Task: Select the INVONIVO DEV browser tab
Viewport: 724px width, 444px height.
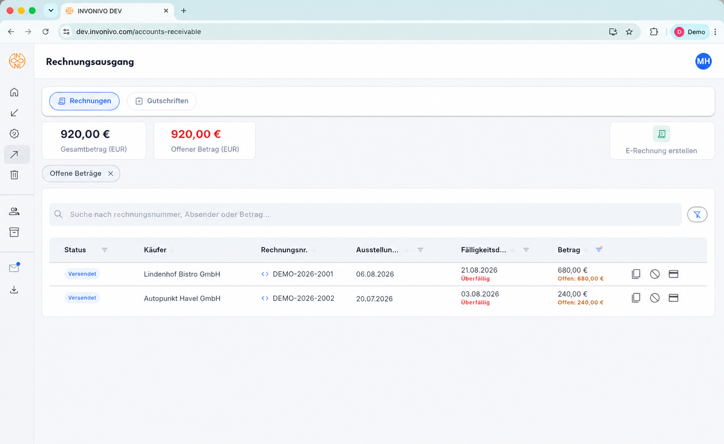Action: click(117, 11)
